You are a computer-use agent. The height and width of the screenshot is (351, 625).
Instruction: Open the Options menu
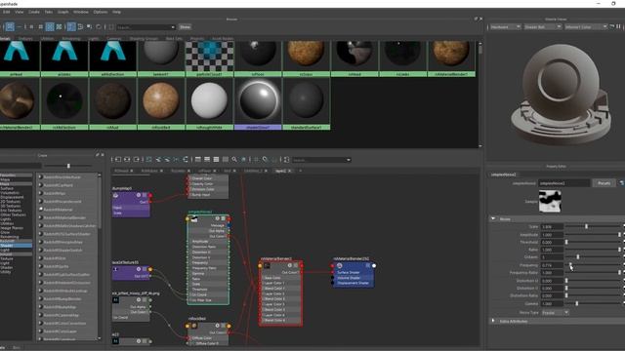(101, 12)
